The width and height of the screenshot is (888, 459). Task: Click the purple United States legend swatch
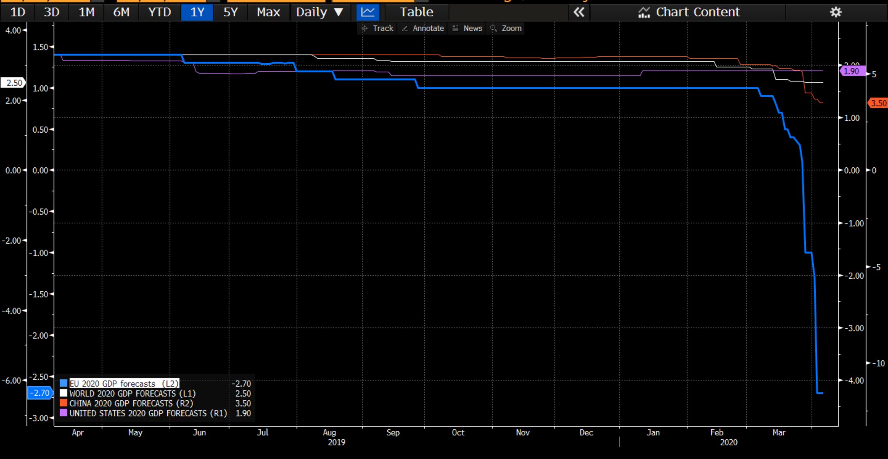click(63, 413)
